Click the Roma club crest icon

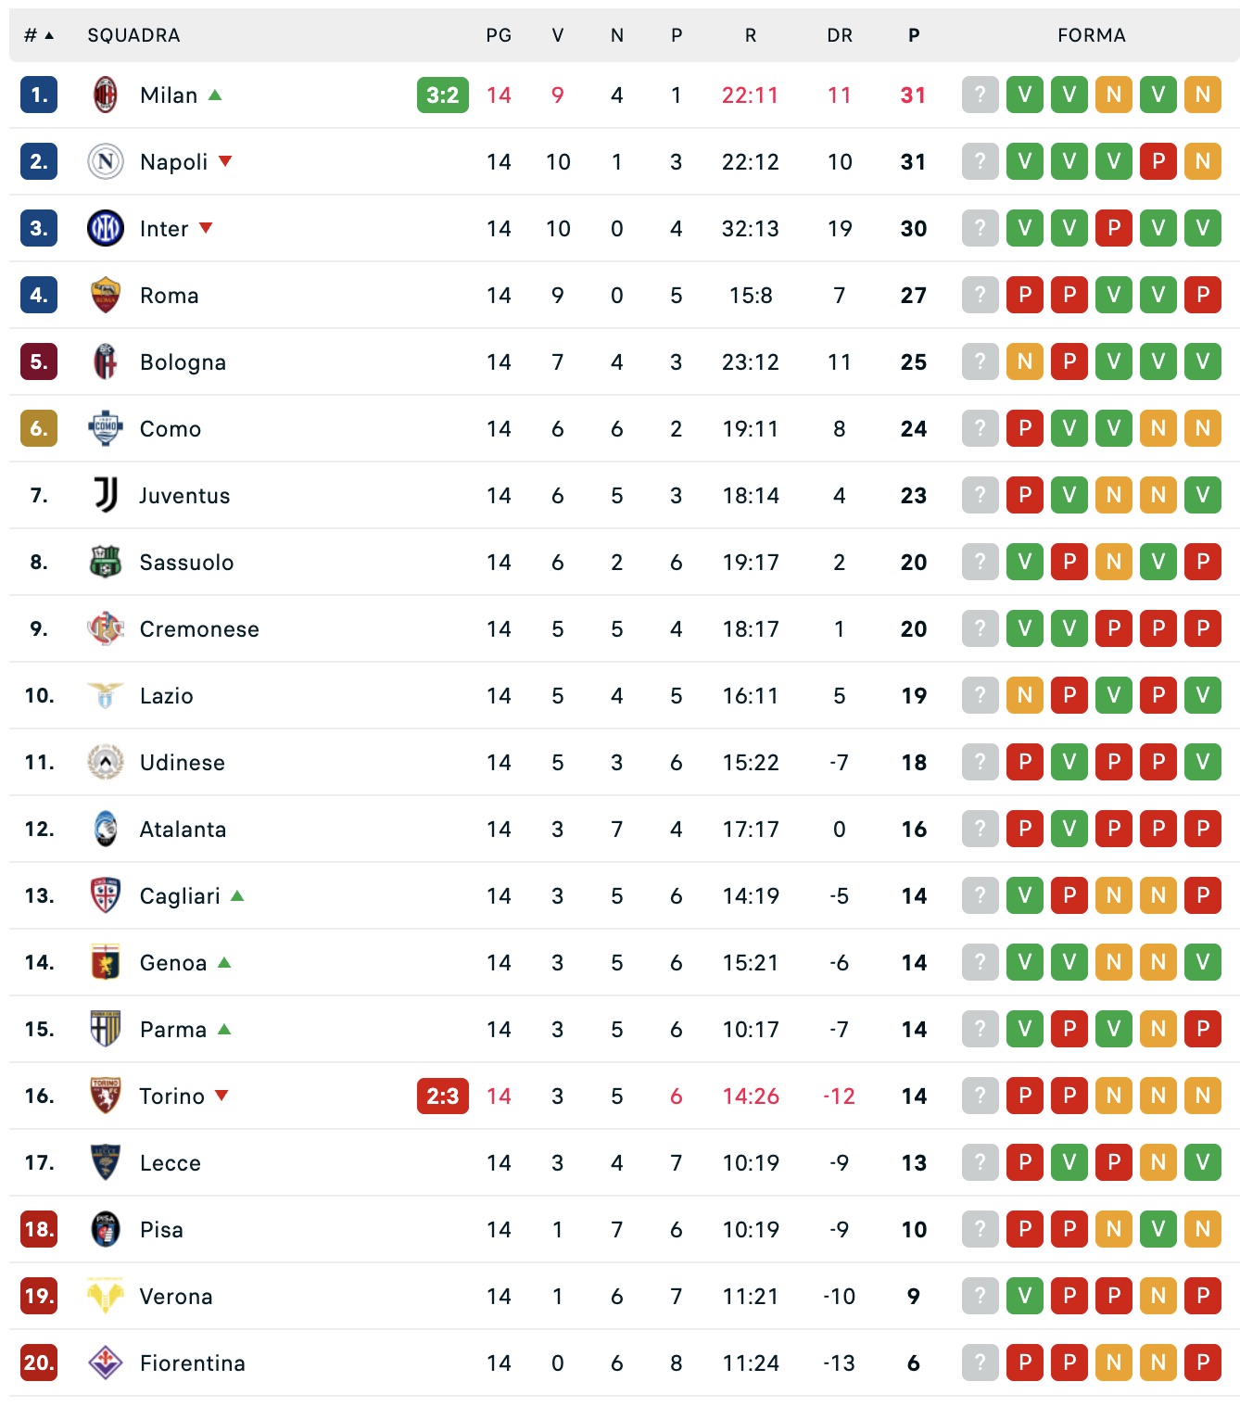106,295
